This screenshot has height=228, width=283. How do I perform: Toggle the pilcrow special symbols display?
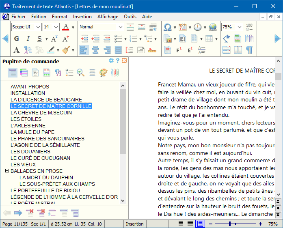pos(249,50)
